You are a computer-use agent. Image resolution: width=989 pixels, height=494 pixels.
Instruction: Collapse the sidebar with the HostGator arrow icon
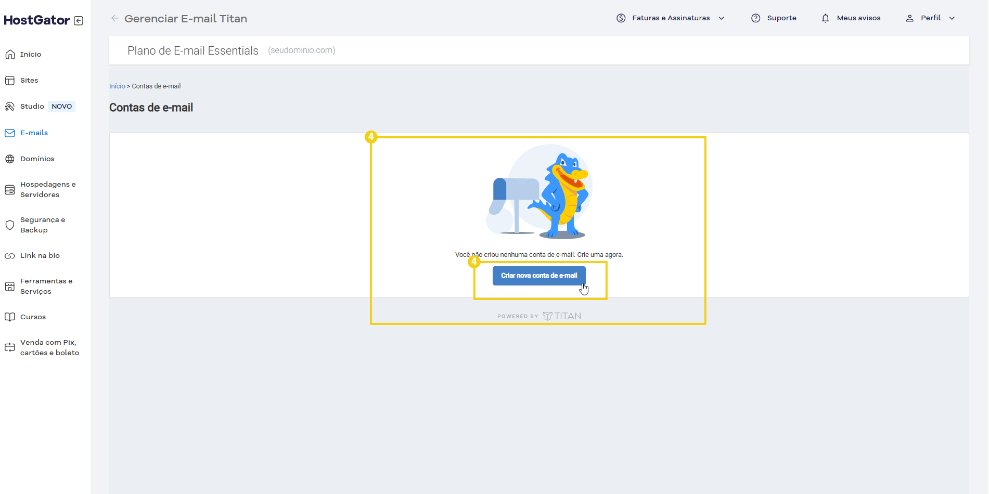(79, 21)
